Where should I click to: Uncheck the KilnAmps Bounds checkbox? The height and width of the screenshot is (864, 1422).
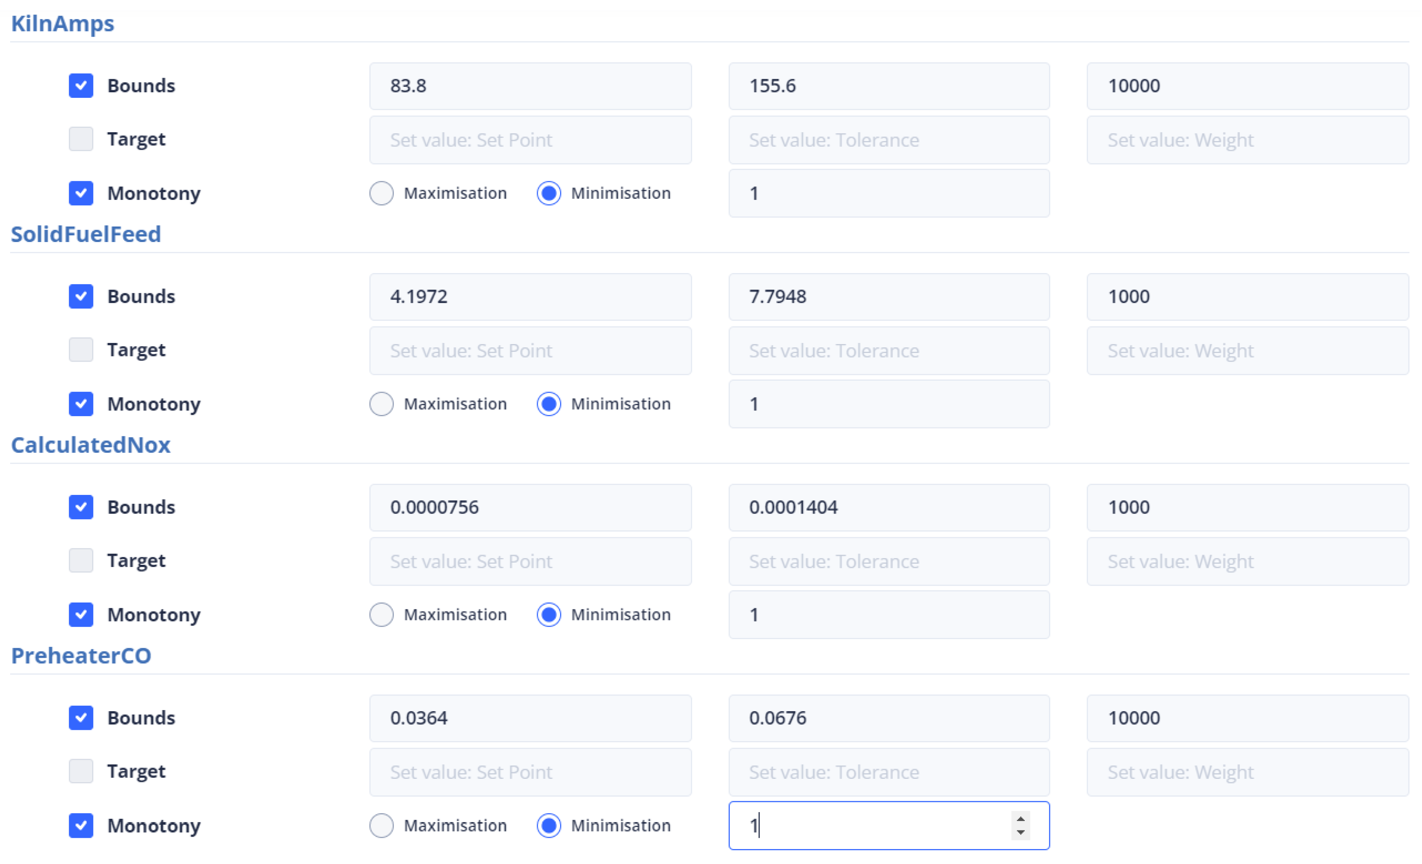tap(81, 86)
